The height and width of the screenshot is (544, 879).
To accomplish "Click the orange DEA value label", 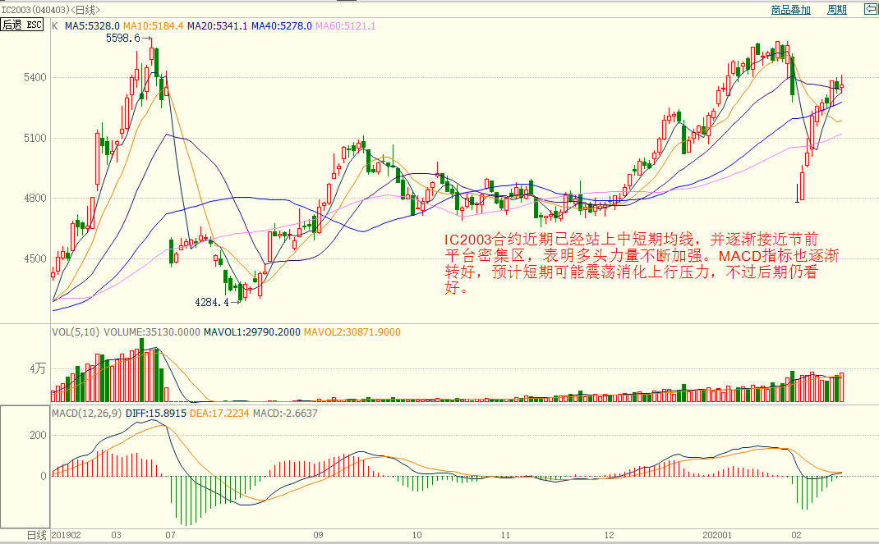I will tap(219, 414).
